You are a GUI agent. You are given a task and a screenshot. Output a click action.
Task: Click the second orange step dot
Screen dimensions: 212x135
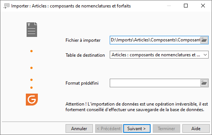click(31, 68)
